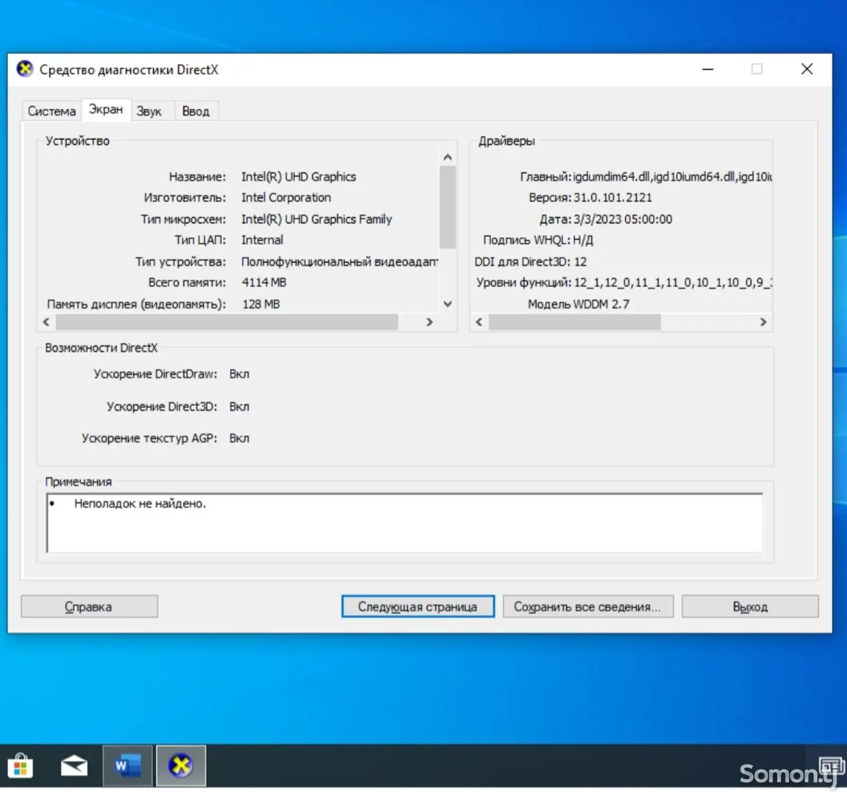This screenshot has width=847, height=792.
Task: Click the device list scroll-down arrow
Action: [448, 304]
